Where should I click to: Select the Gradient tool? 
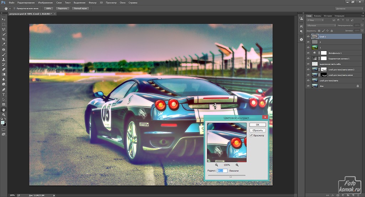4,75
